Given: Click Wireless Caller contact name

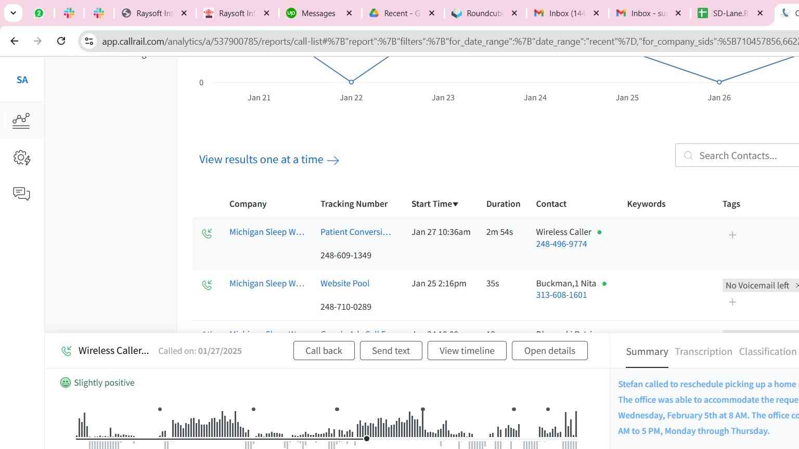Looking at the screenshot, I should pyautogui.click(x=563, y=232).
